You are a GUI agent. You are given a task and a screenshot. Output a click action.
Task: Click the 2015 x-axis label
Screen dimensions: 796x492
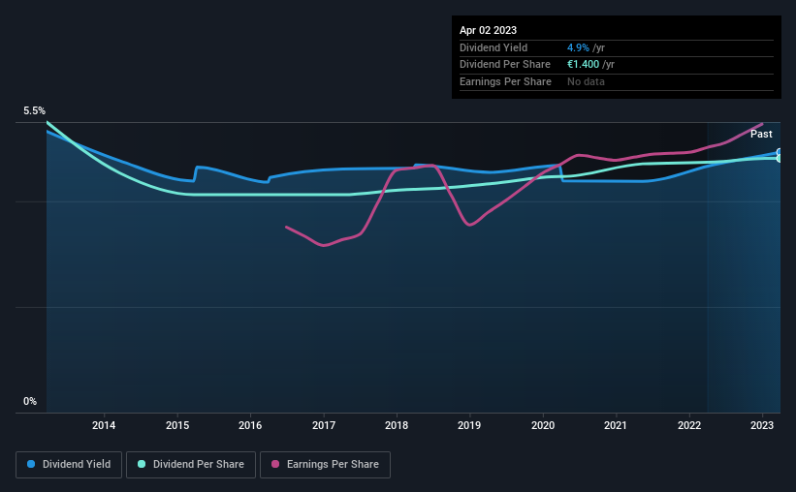coord(177,425)
